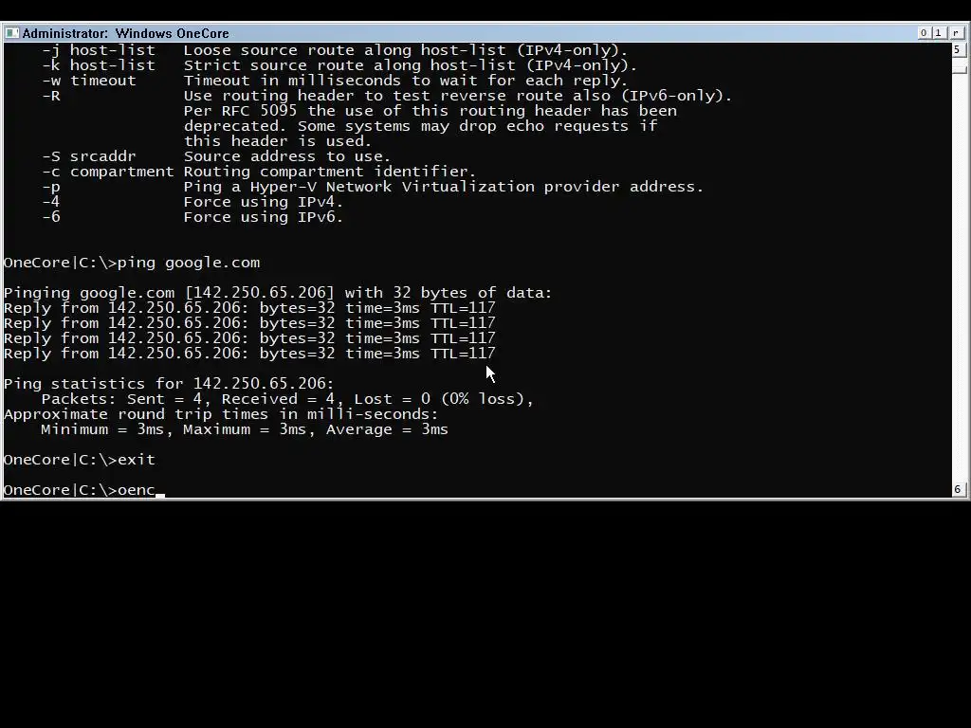The image size is (971, 728).
Task: Click the '-c compartment' option line
Action: (x=259, y=172)
